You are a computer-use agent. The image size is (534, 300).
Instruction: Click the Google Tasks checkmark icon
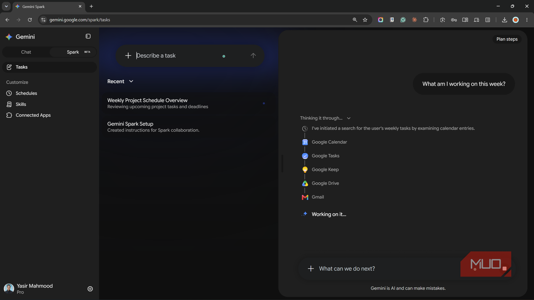point(305,156)
